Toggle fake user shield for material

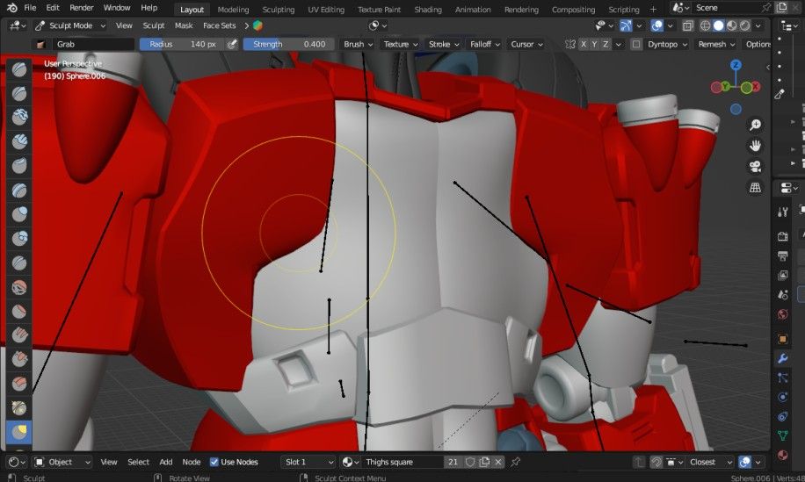pos(470,462)
